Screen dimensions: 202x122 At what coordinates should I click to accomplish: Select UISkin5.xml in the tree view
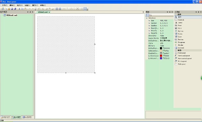click(12, 15)
